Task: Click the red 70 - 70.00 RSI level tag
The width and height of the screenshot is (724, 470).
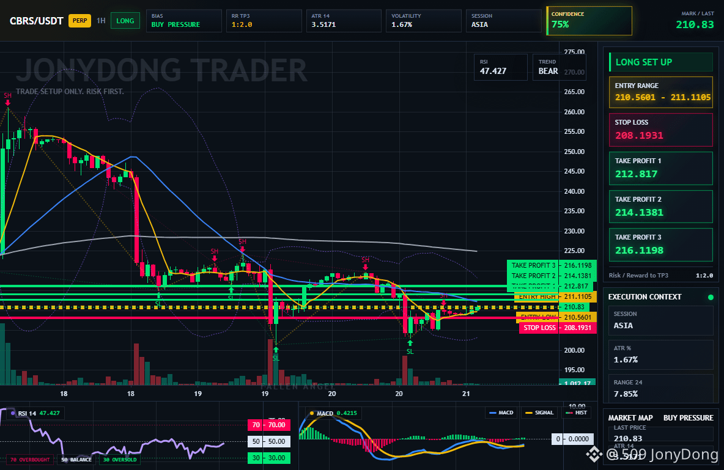Action: (x=268, y=425)
